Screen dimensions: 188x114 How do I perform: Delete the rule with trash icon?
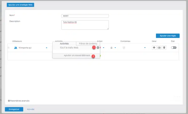[164, 48]
